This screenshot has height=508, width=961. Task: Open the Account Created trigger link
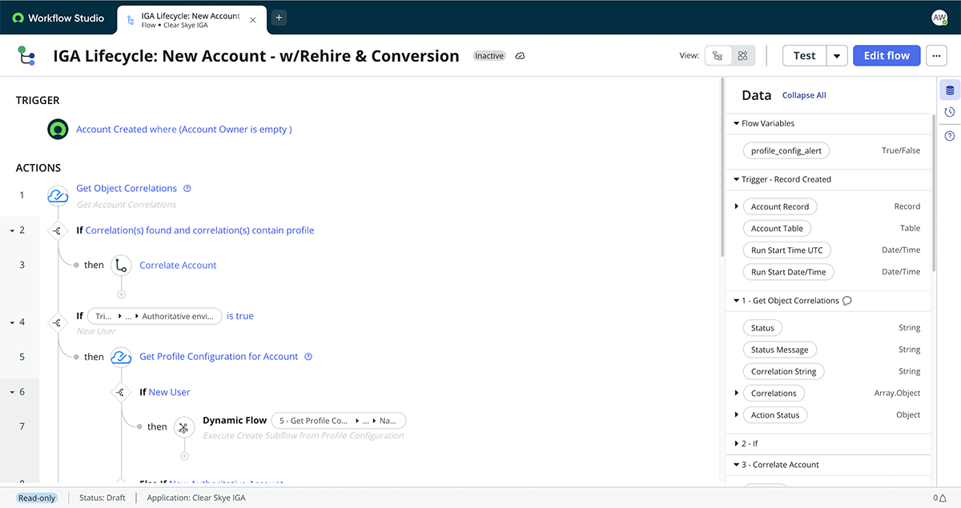click(184, 129)
